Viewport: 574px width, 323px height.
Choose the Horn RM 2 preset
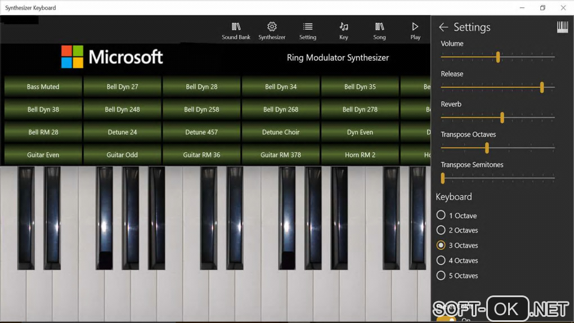coord(360,155)
